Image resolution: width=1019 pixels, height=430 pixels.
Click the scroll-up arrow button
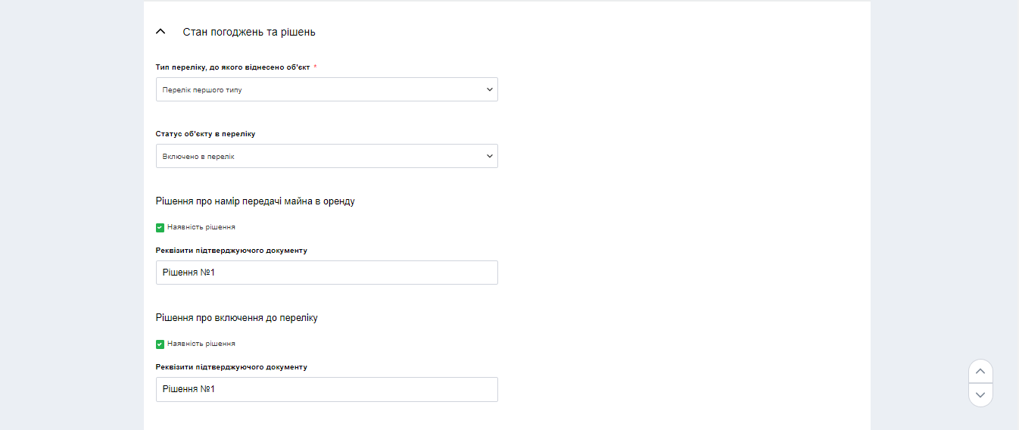click(980, 372)
